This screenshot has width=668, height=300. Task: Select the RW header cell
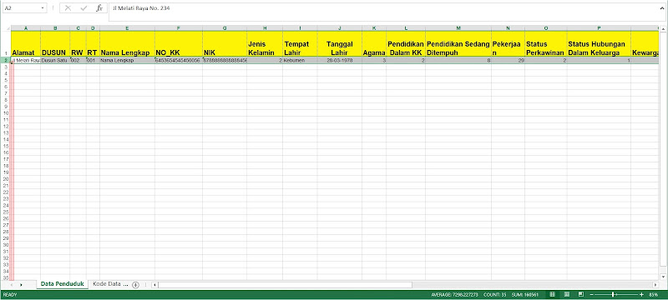[x=78, y=44]
